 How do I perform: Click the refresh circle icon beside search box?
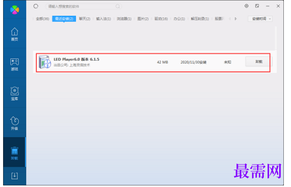tap(36, 6)
